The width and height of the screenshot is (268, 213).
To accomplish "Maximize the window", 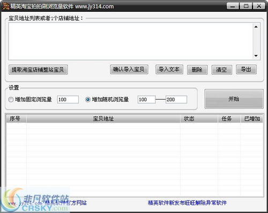I will 246,6.
